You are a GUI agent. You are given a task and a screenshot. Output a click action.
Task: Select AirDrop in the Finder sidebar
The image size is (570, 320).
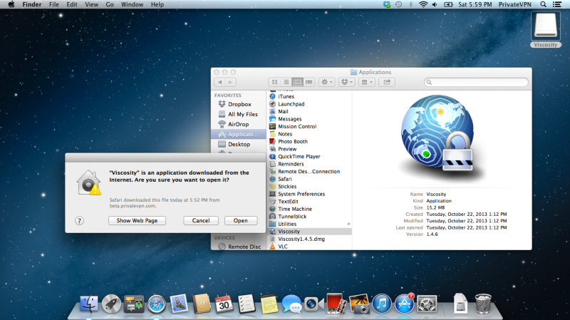point(238,124)
